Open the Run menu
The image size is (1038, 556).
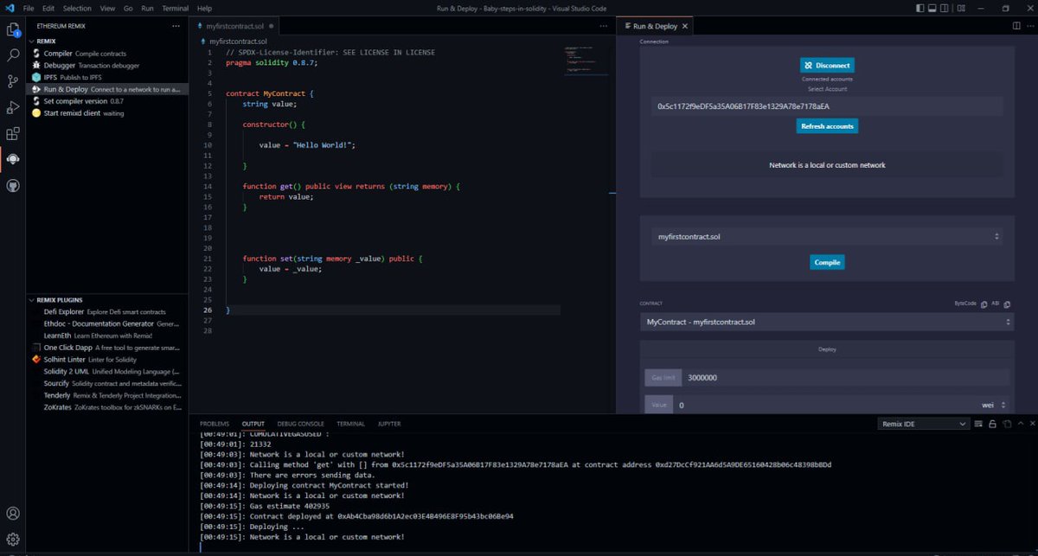147,8
